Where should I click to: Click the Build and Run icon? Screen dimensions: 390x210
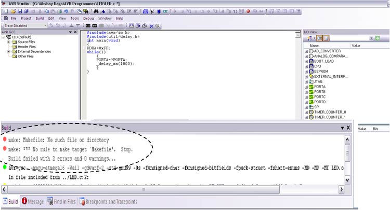(x=138, y=26)
